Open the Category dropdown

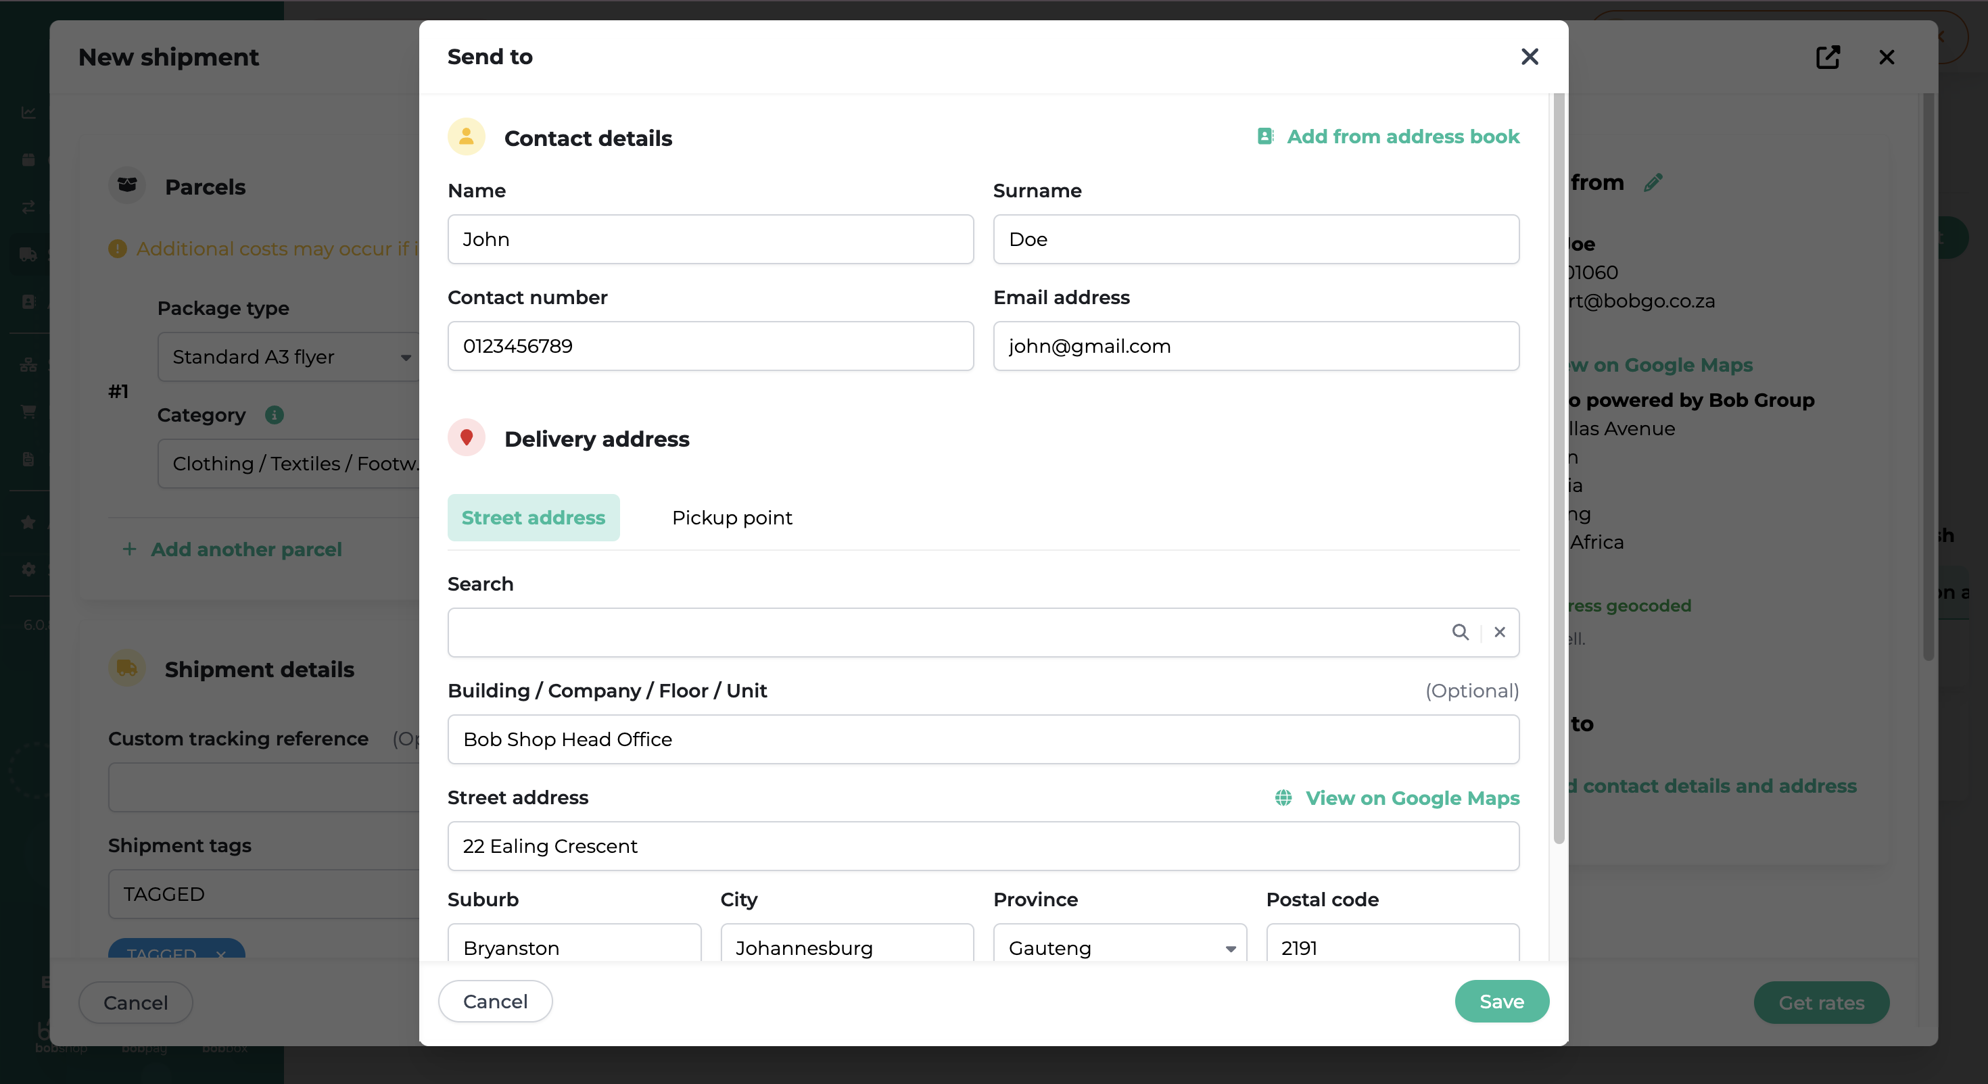[289, 464]
